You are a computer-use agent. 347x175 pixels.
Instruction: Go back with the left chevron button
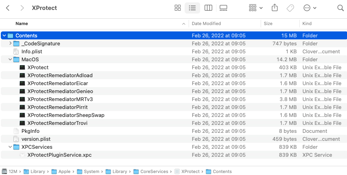coord(8,8)
